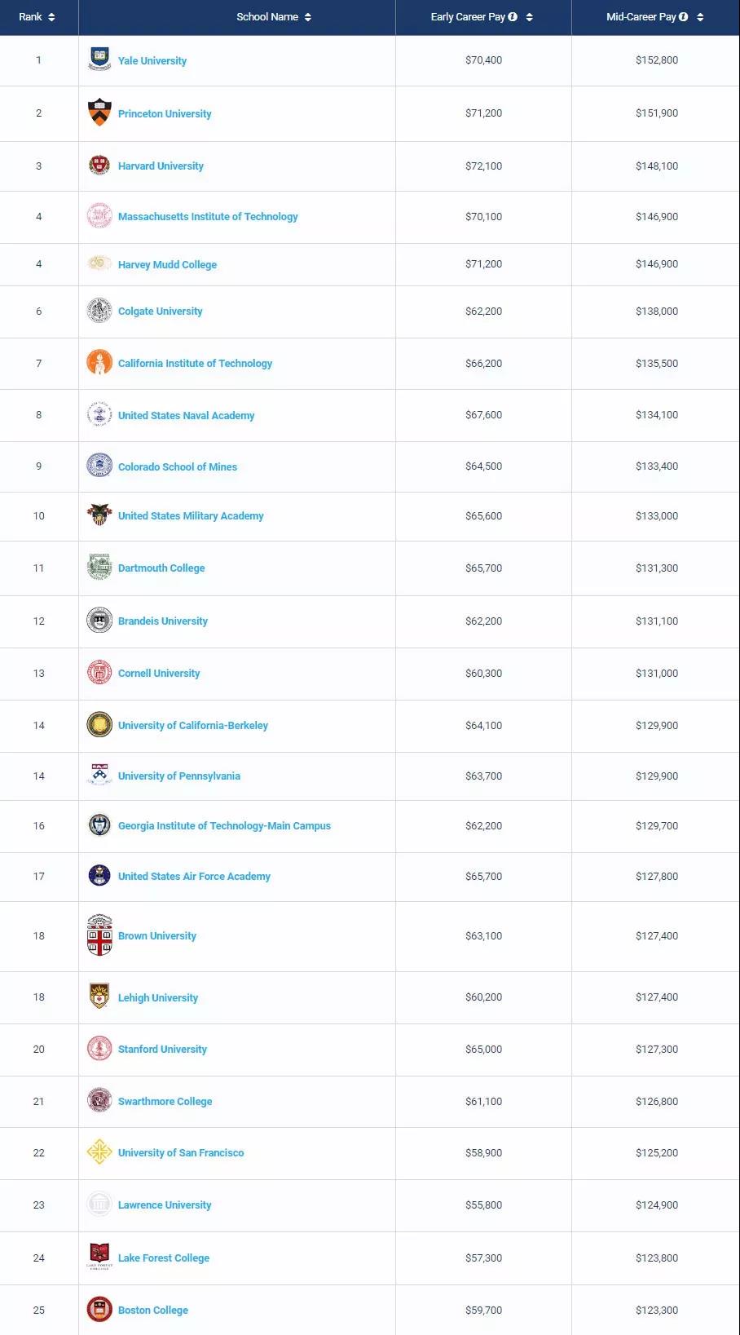Screen dimensions: 740x1335
Task: Click the Mid-Career Pay info icon
Action: (x=683, y=16)
